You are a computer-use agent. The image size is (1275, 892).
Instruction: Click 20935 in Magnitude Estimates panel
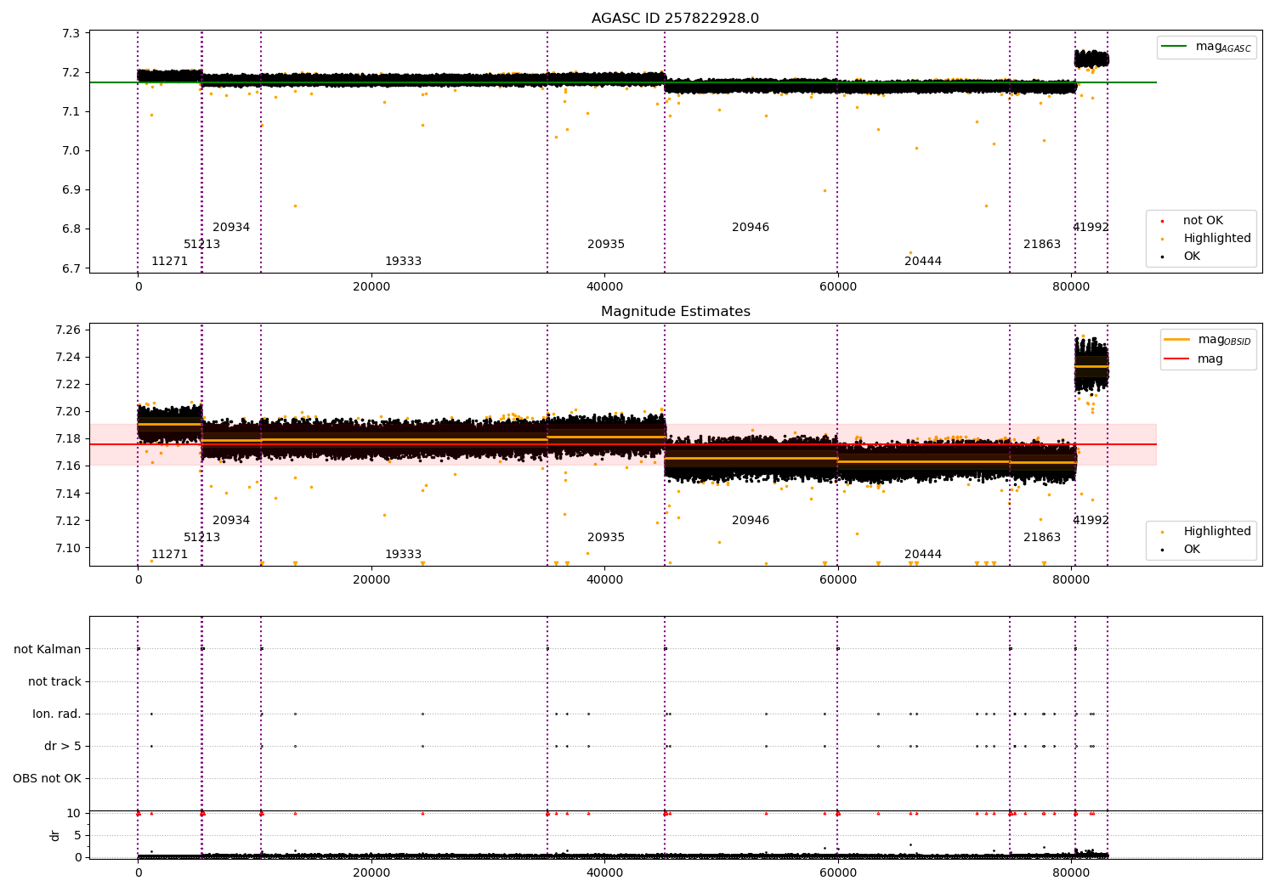tap(606, 538)
